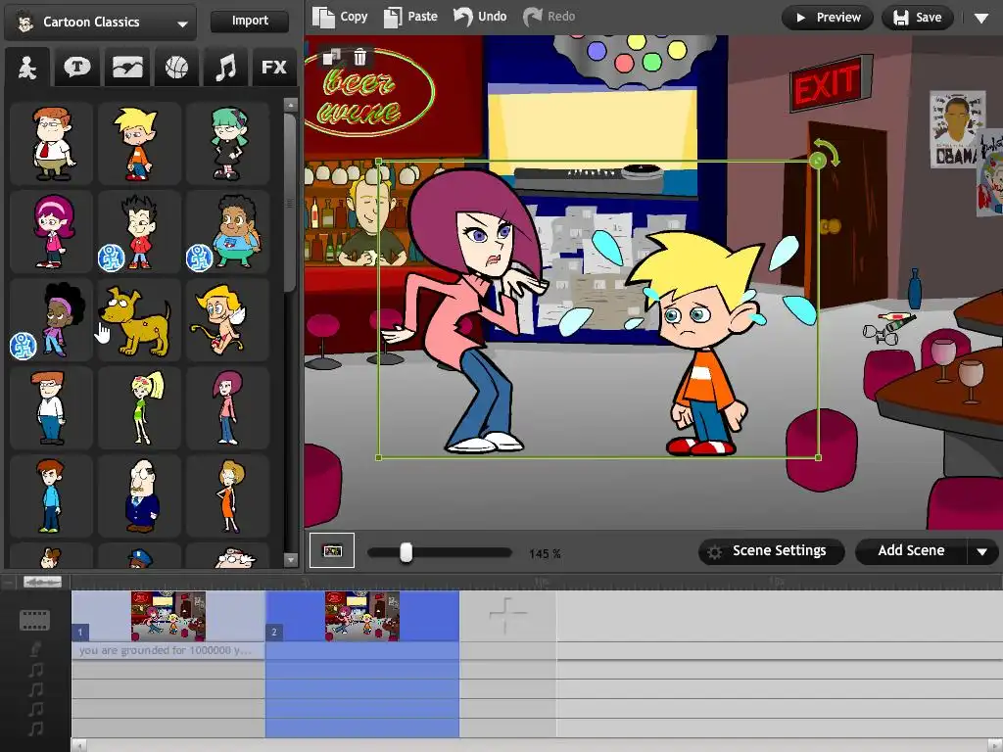Click the scene track film strip icon
Screen dimensions: 1003x752
pyautogui.click(x=34, y=620)
